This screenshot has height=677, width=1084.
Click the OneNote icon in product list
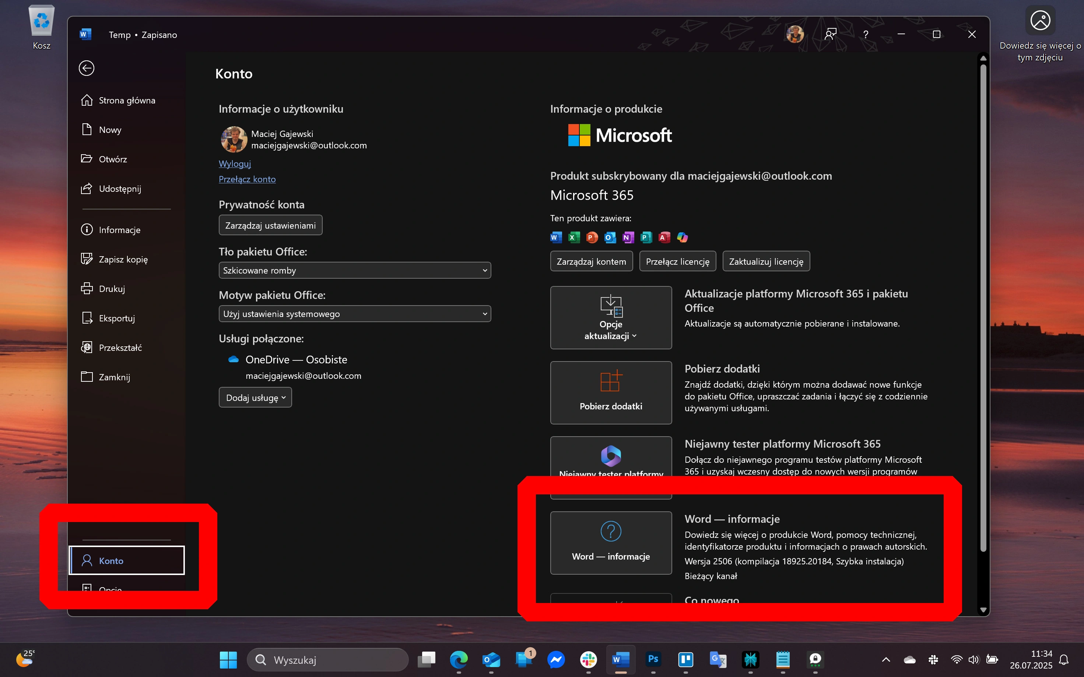628,237
